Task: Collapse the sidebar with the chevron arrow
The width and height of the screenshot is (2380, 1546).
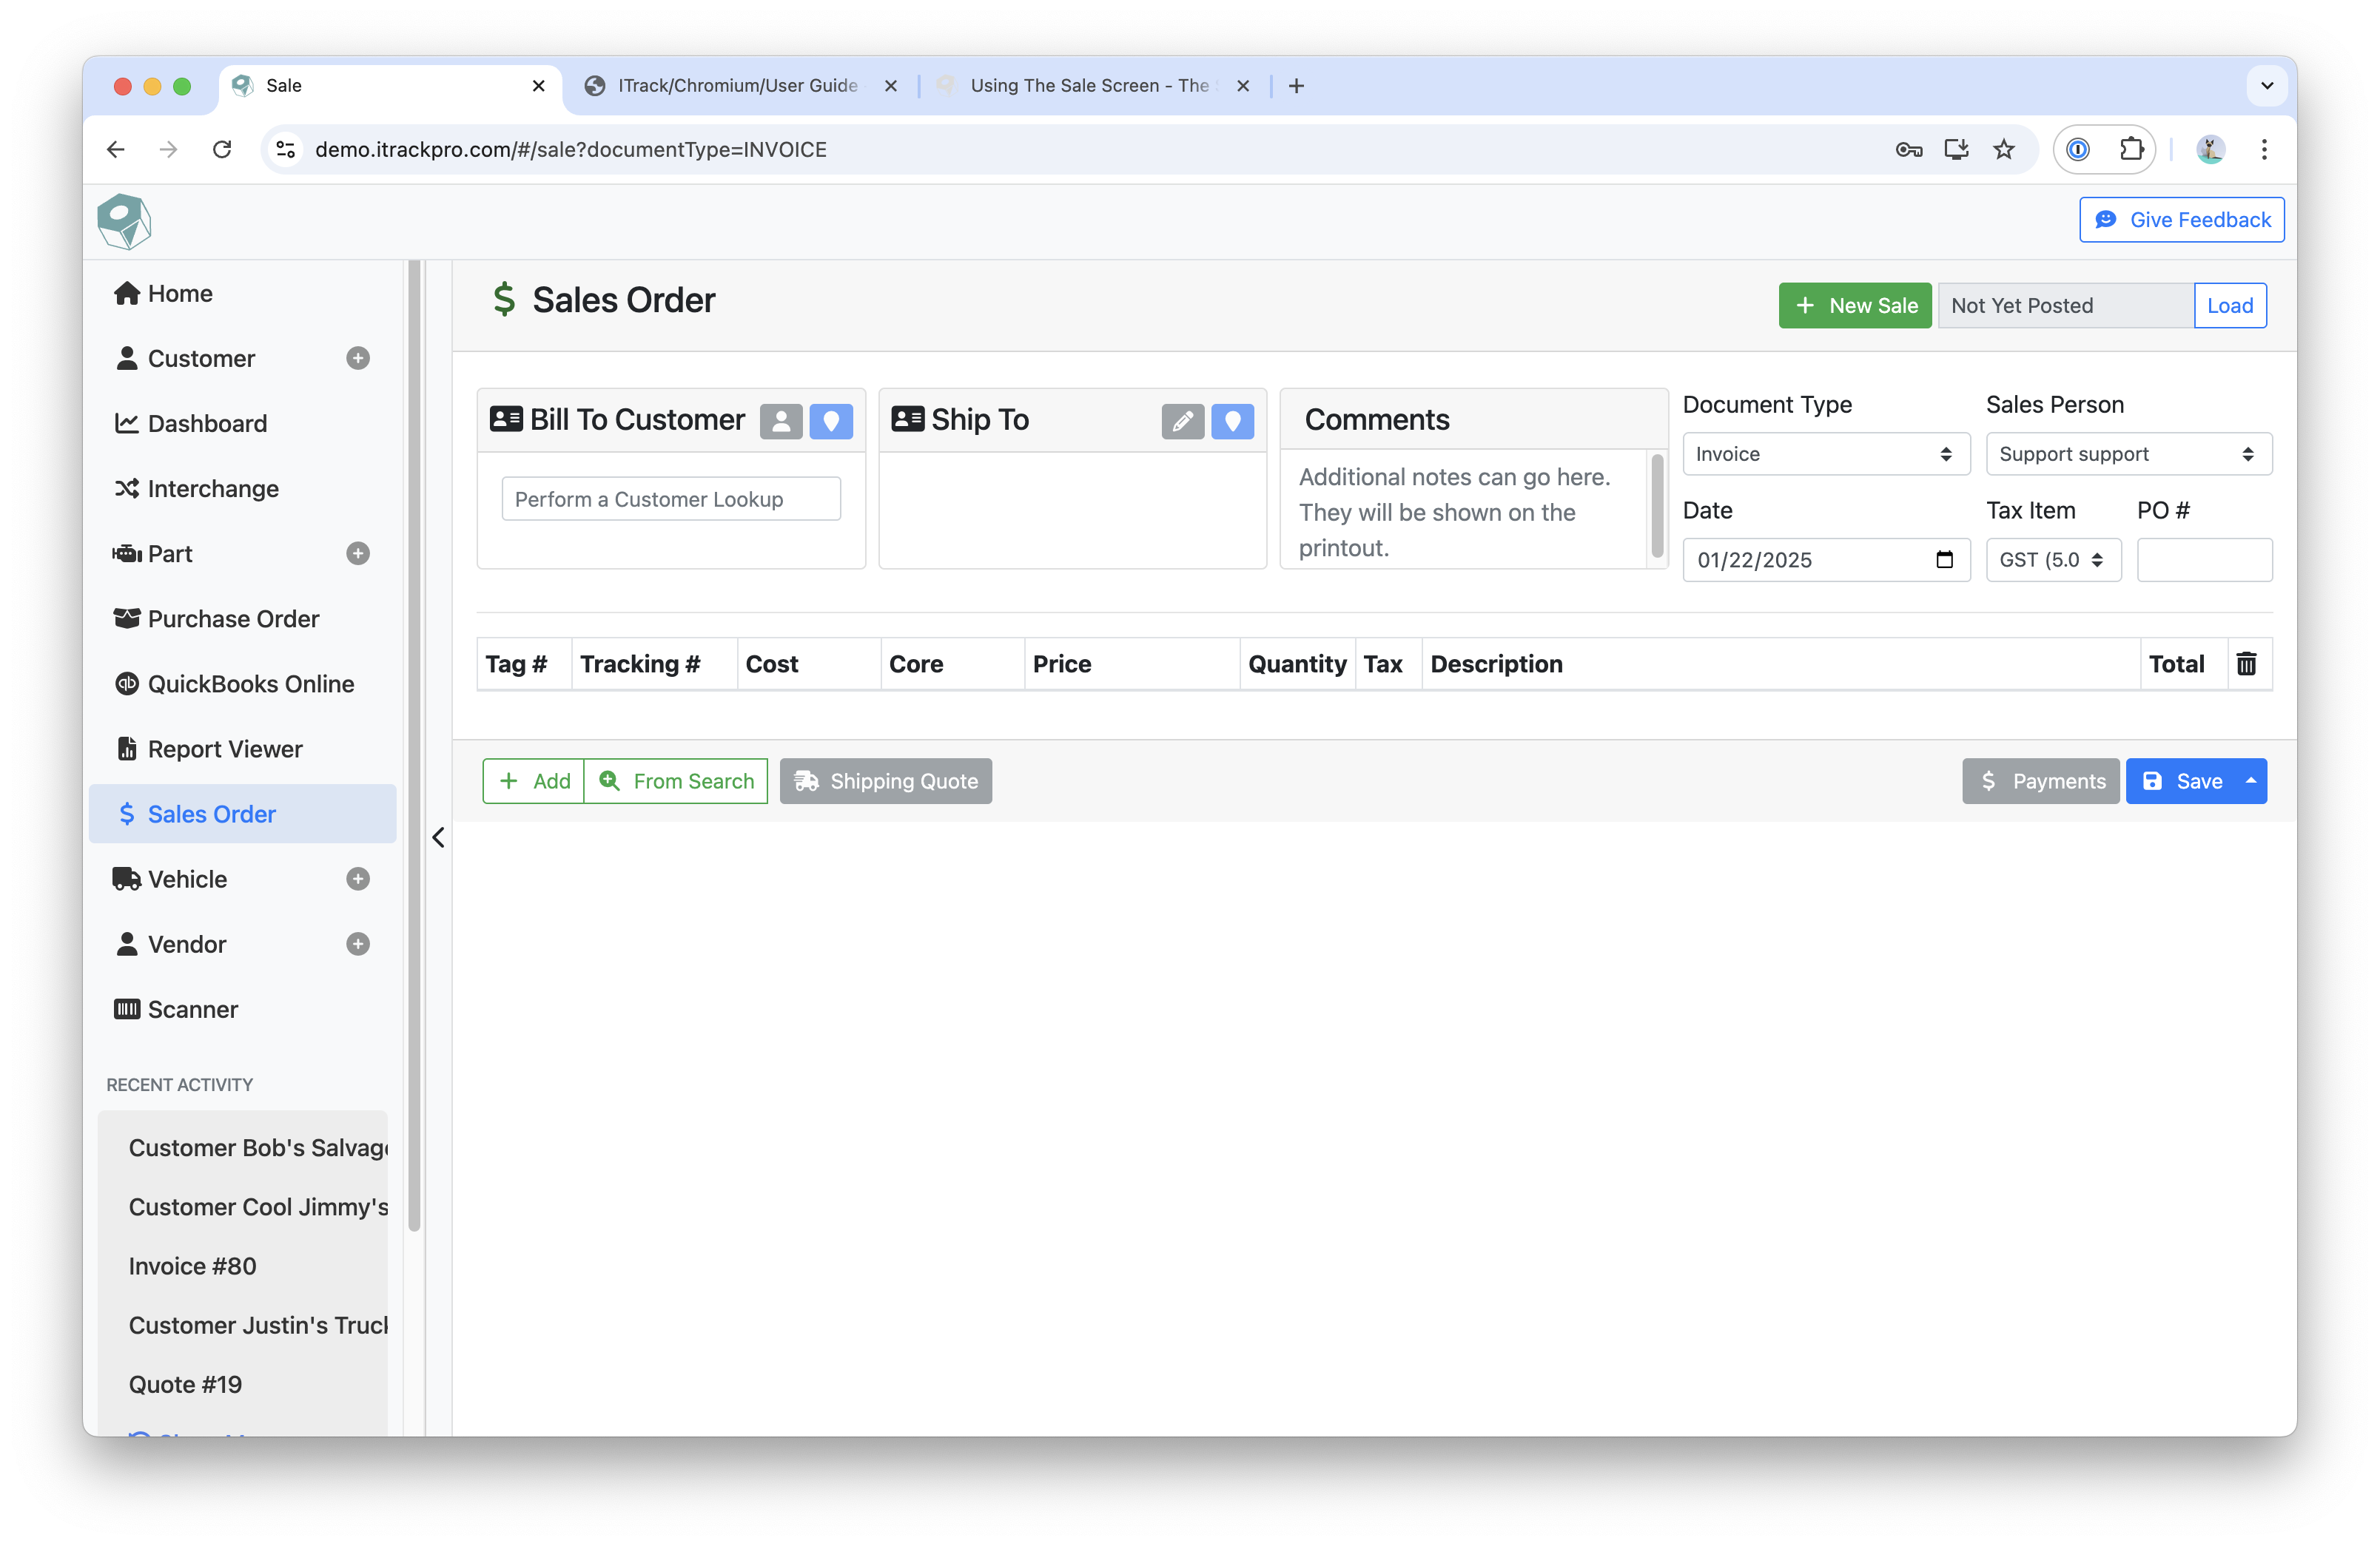Action: 438,837
